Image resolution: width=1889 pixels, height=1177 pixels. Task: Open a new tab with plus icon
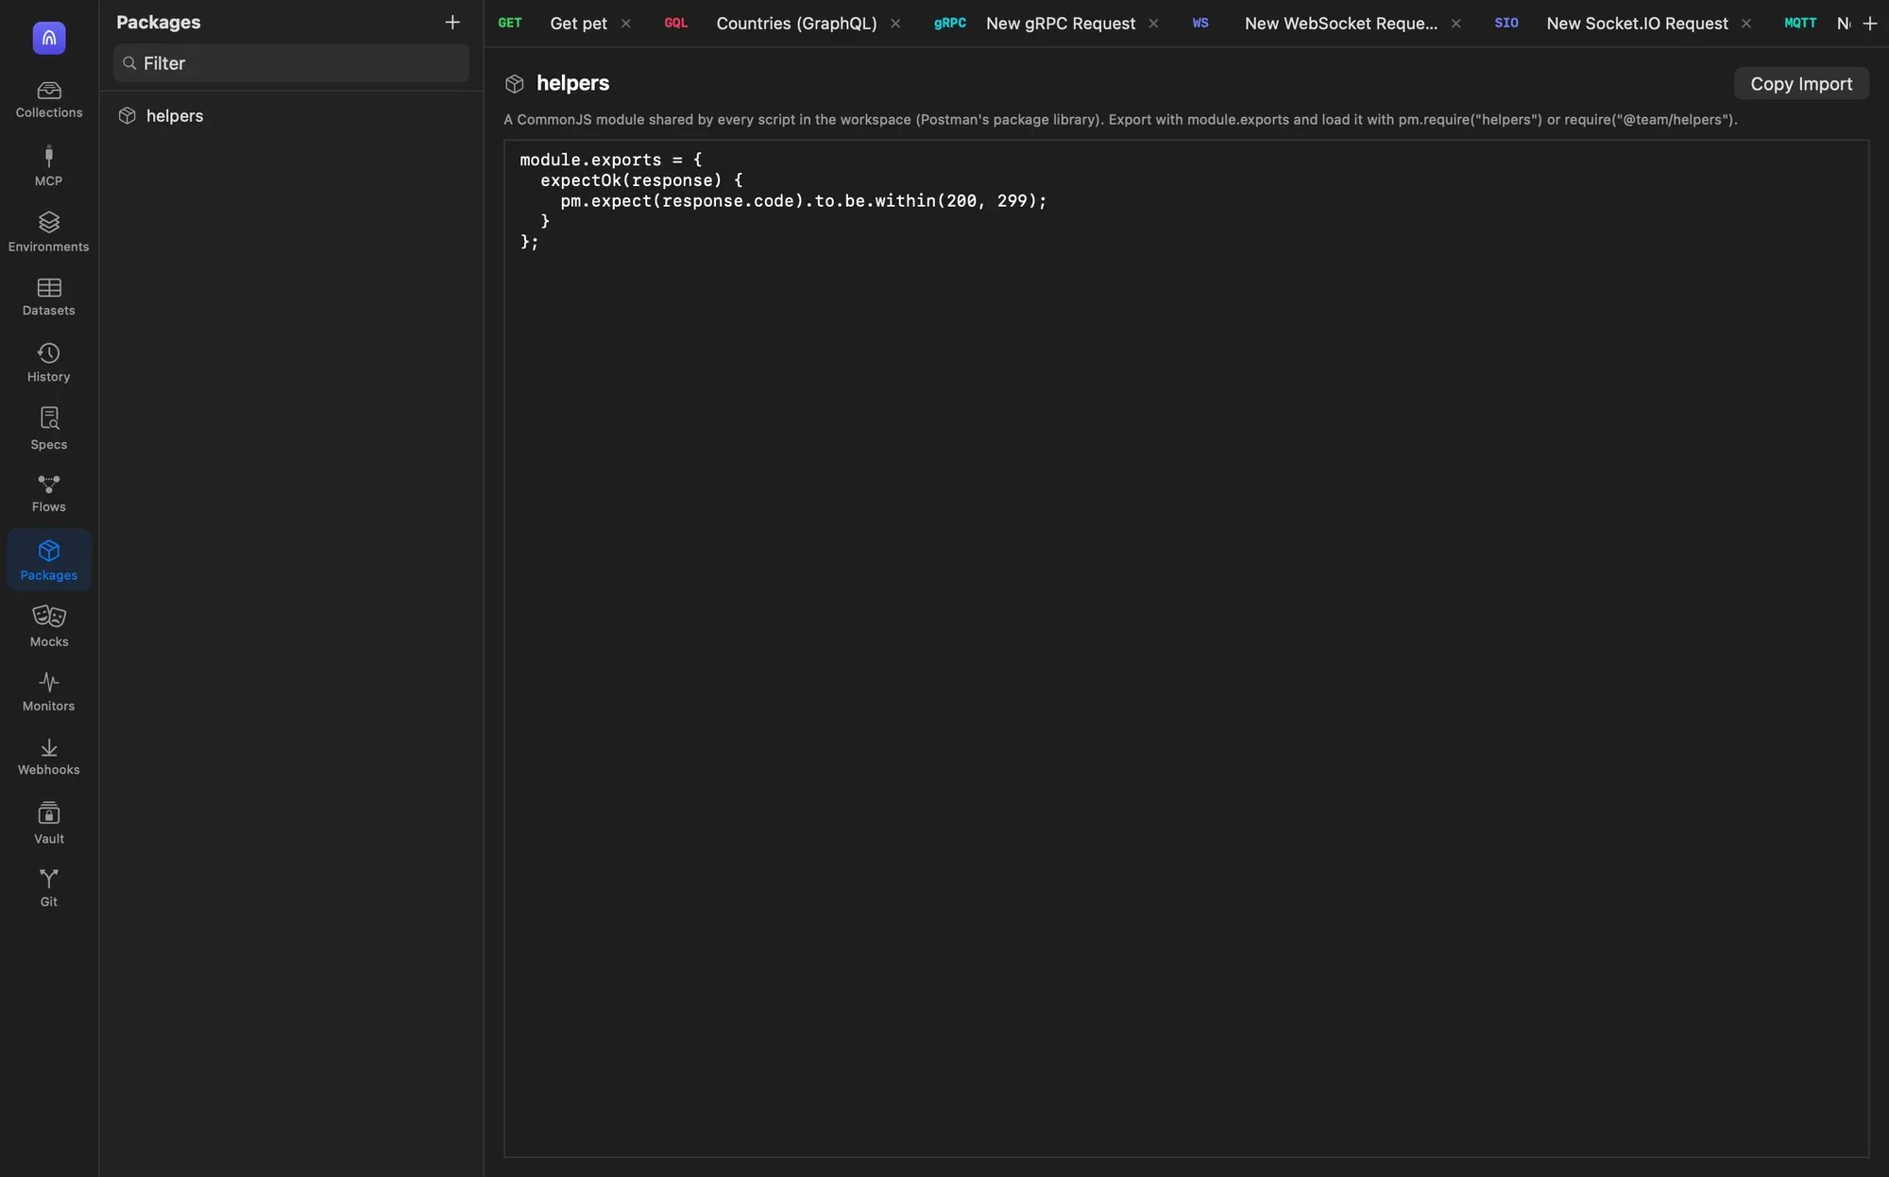pos(1870,24)
